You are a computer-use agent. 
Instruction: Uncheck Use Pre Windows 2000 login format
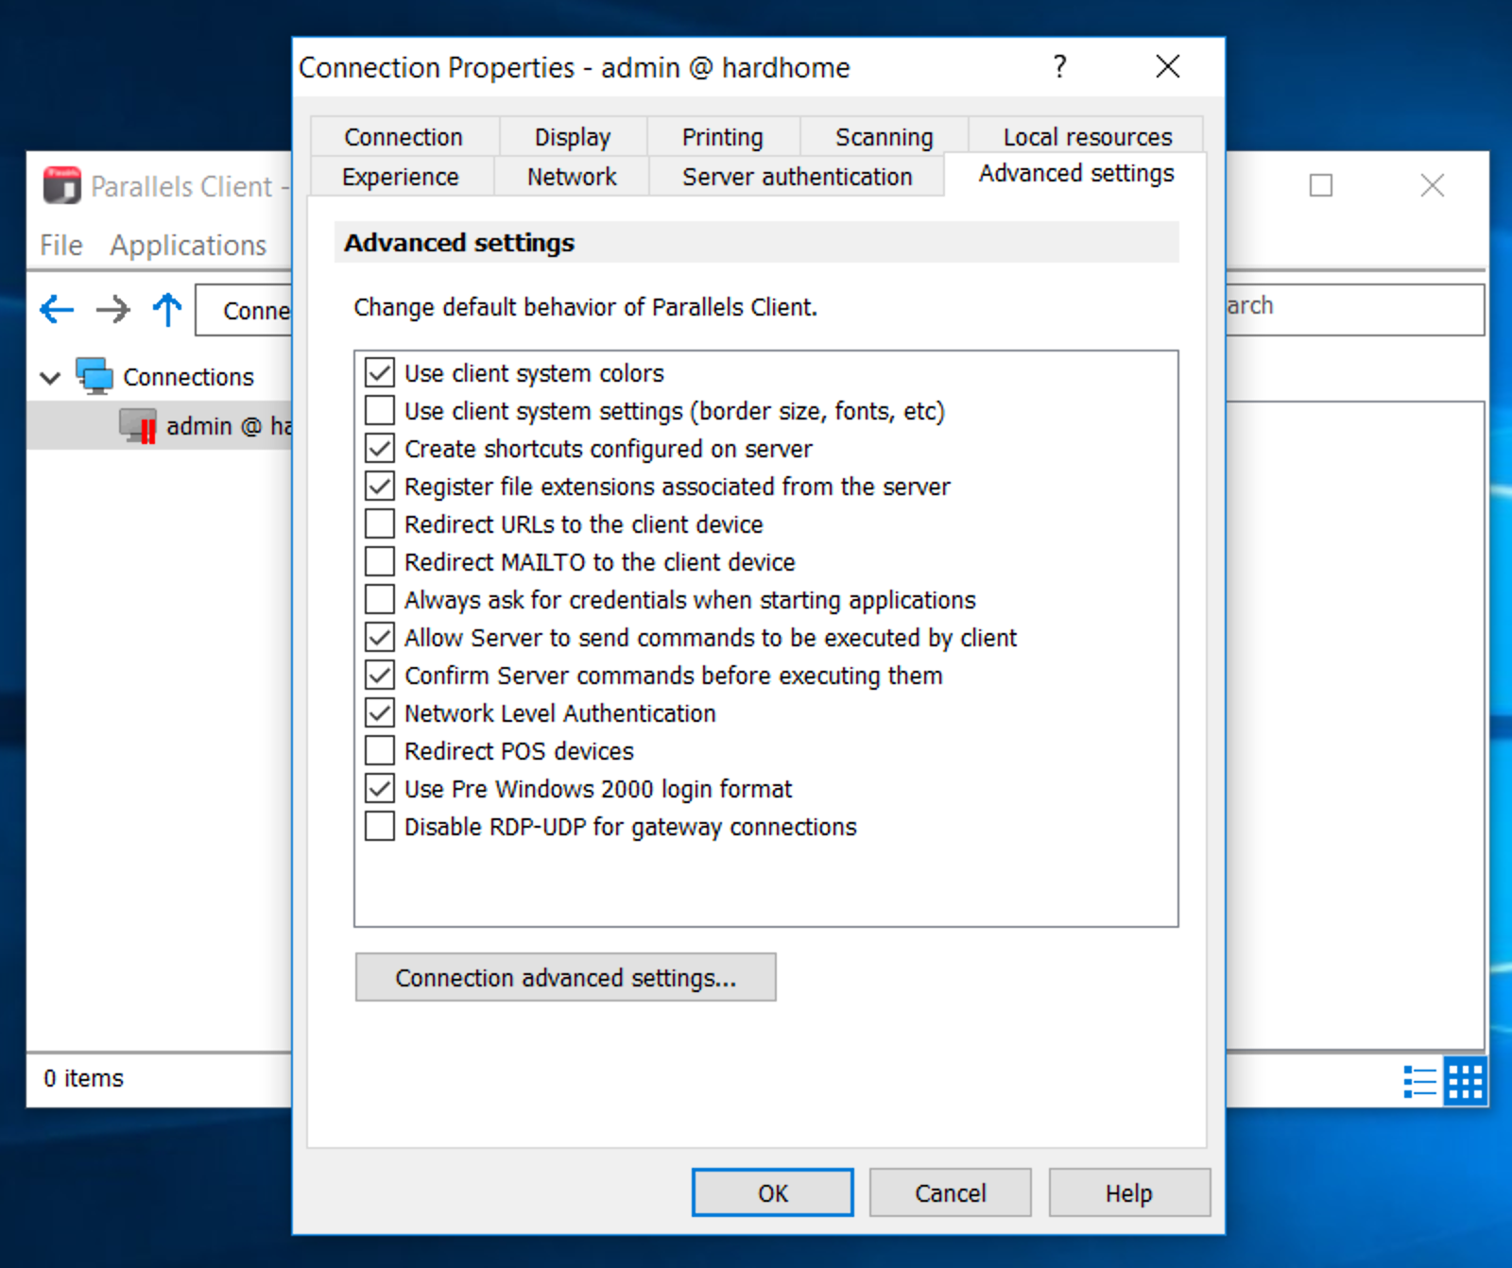pyautogui.click(x=380, y=789)
